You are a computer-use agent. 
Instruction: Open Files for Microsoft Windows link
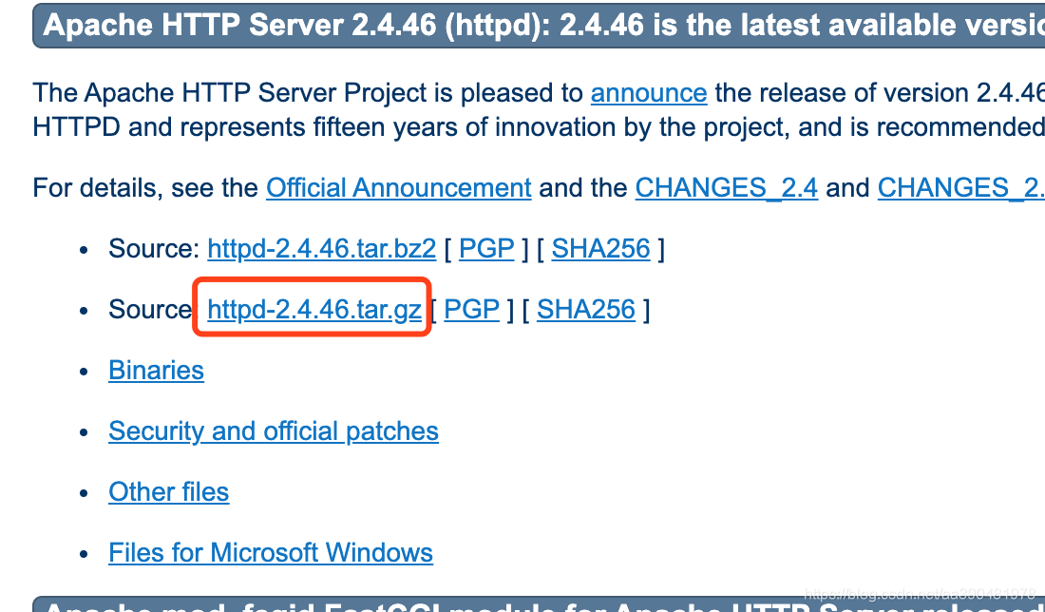click(271, 553)
